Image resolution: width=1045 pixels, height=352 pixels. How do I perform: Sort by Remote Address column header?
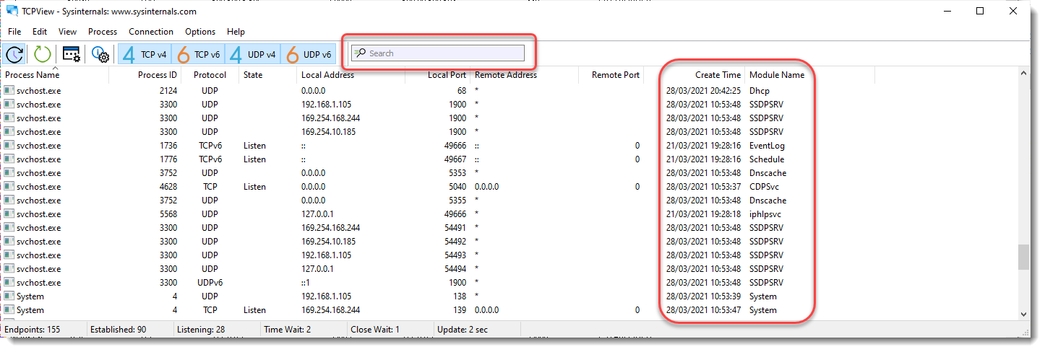click(524, 75)
